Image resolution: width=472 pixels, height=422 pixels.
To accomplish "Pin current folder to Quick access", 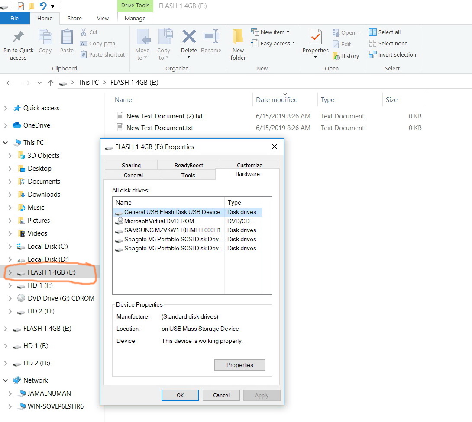I will pos(18,43).
